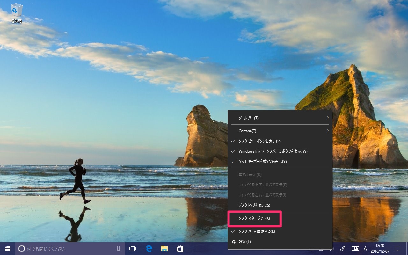
Task: Toggle Windows Ink ワークスペース ボタンを表示(W)
Action: point(280,151)
